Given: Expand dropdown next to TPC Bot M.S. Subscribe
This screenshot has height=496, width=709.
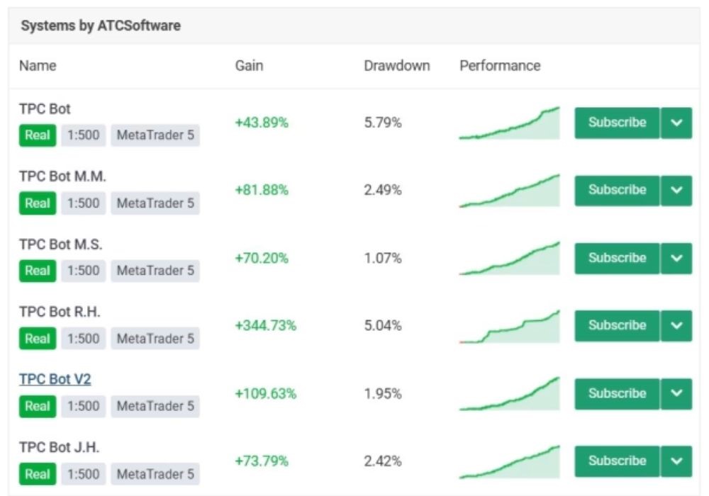Looking at the screenshot, I should 676,258.
